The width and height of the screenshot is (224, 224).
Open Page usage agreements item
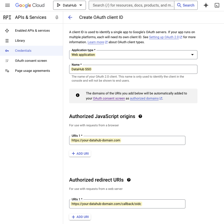click(31, 71)
